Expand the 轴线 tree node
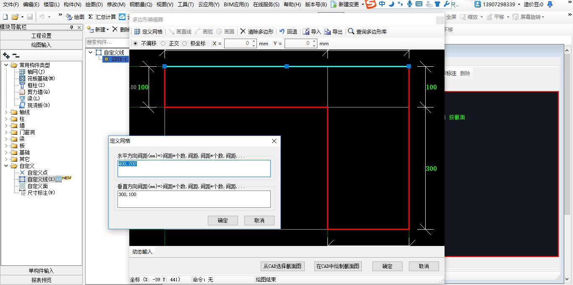 [x=6, y=112]
